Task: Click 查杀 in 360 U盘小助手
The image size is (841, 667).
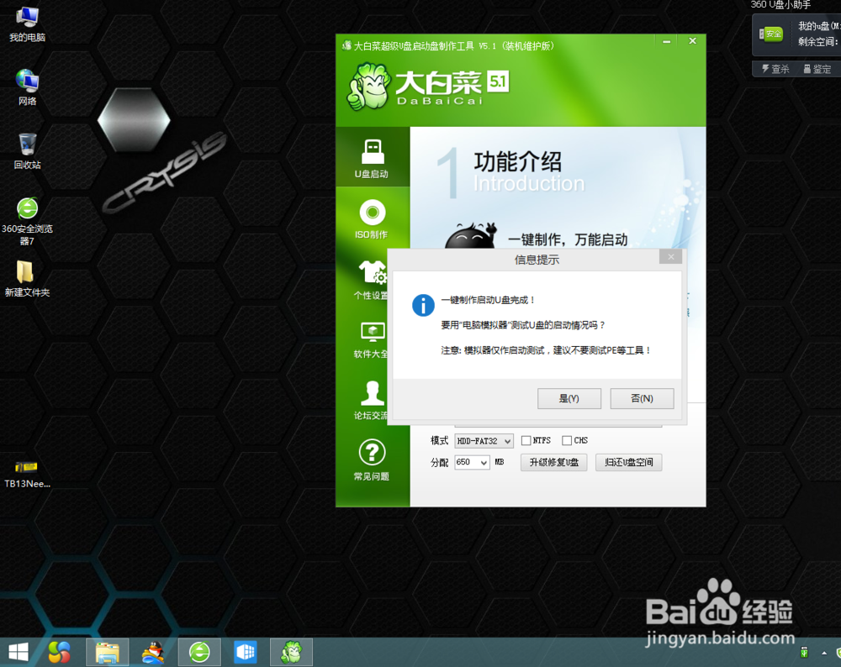Action: point(775,69)
